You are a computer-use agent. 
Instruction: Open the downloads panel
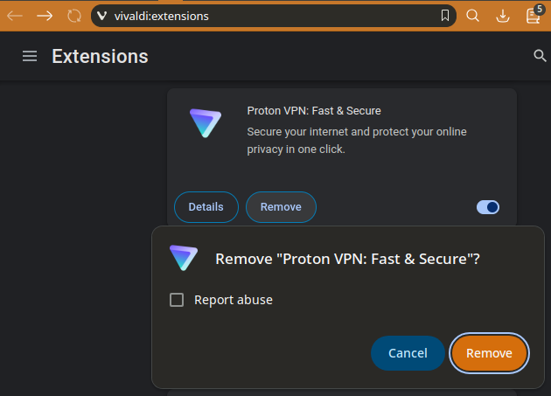pos(502,16)
